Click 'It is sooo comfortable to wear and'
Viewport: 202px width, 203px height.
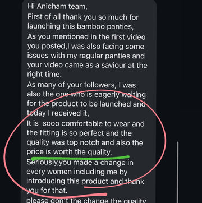coord(86,124)
